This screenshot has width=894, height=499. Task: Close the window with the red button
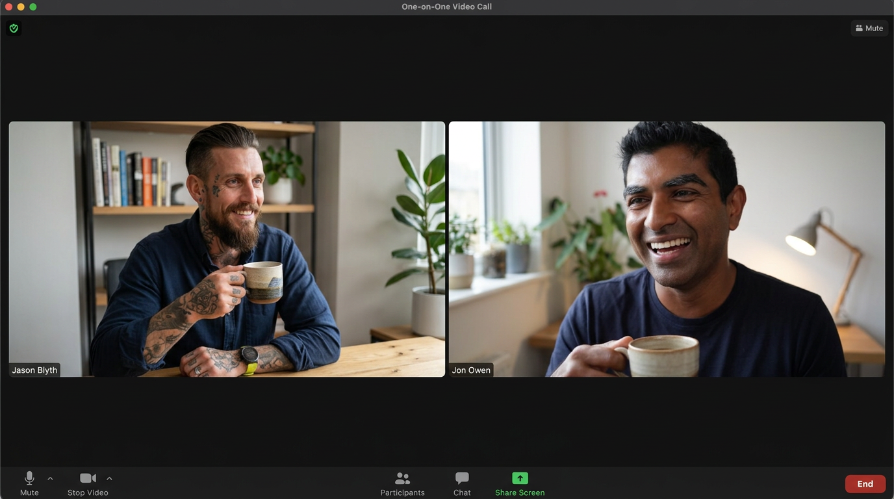pos(8,6)
